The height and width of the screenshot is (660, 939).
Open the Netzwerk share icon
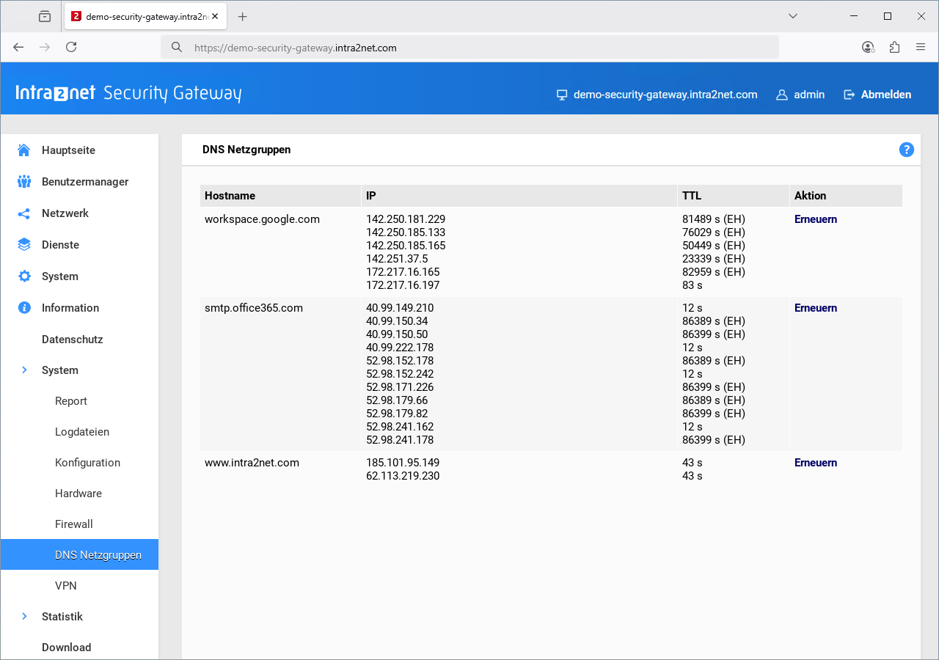[23, 213]
